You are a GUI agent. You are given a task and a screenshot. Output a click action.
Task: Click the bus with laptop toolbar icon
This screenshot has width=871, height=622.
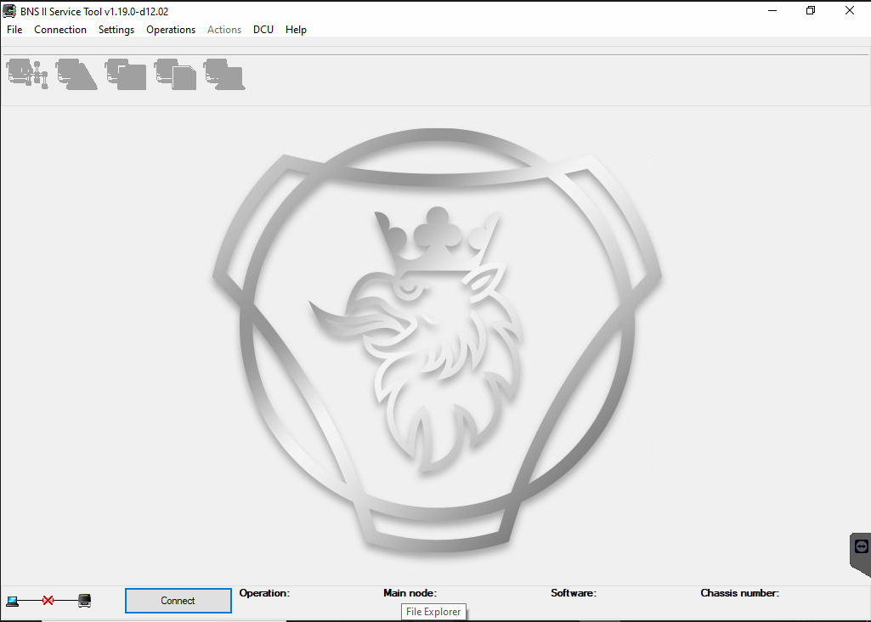[224, 74]
